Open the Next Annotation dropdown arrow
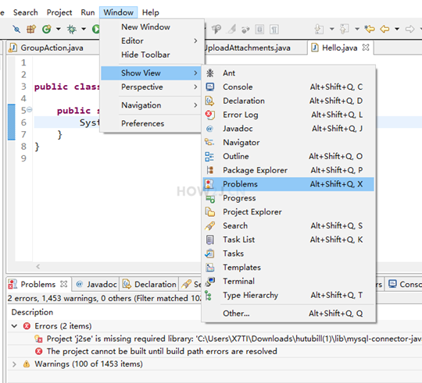Screen dimensions: 422x383 click(x=332, y=29)
